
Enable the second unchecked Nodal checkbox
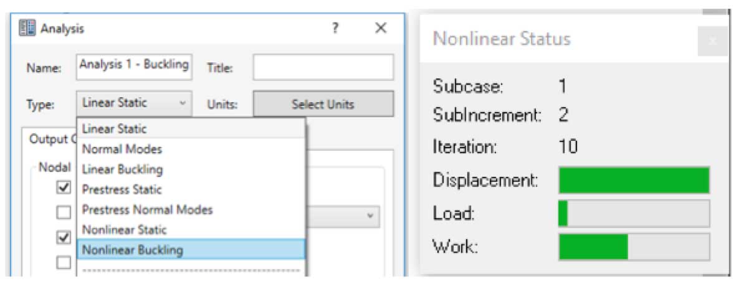tap(64, 212)
